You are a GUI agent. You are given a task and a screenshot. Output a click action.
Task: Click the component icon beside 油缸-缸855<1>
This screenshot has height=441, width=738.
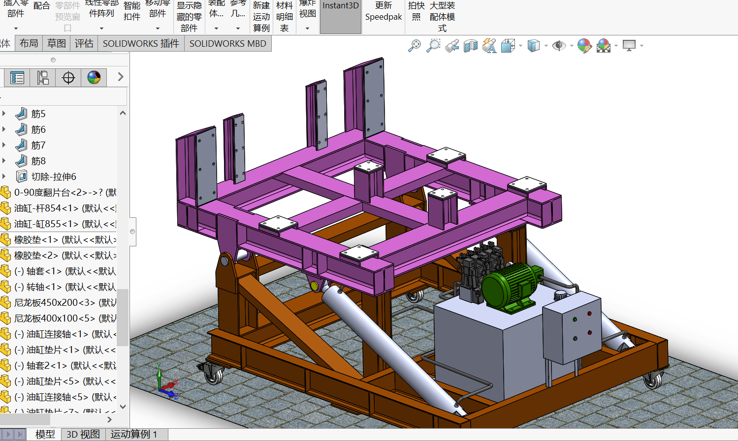pyautogui.click(x=5, y=224)
